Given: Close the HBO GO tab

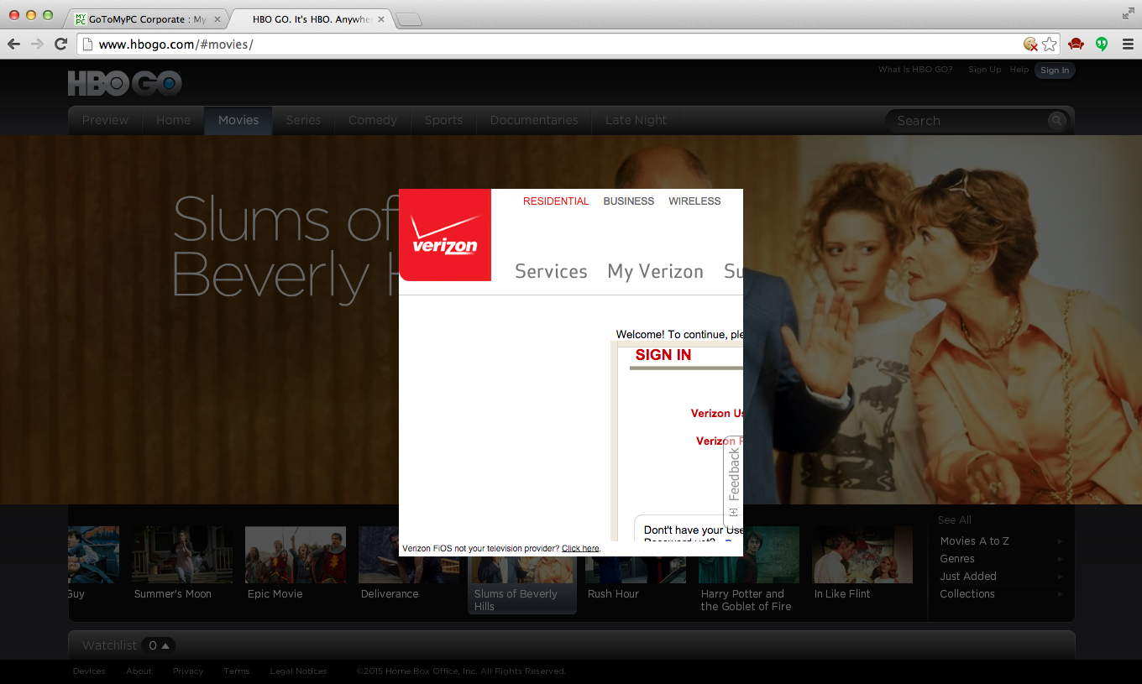Looking at the screenshot, I should click(x=380, y=19).
